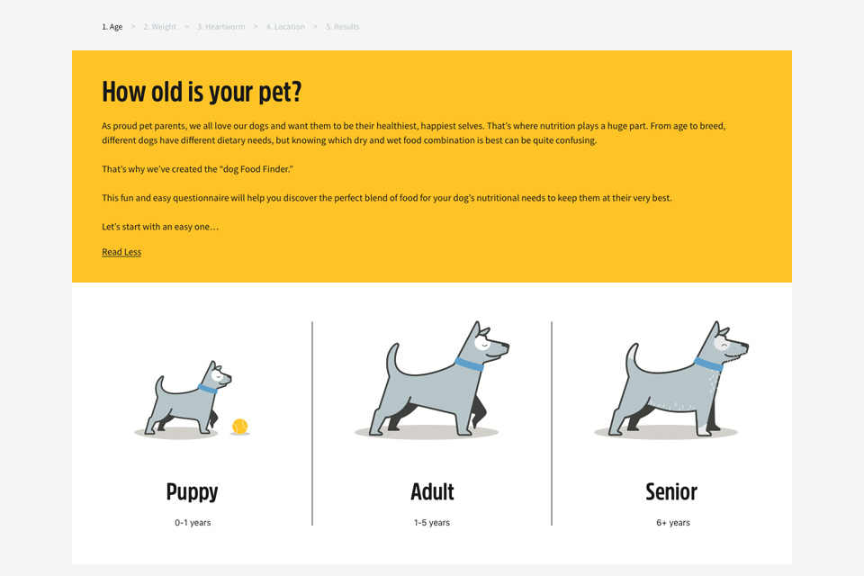Click the 1-5 years label

(x=432, y=523)
